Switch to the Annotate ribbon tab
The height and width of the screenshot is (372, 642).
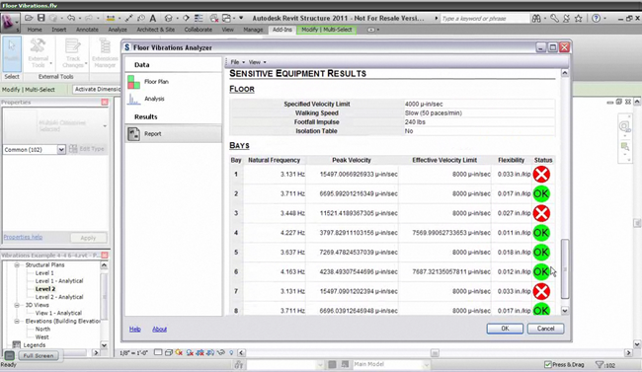[x=87, y=30]
